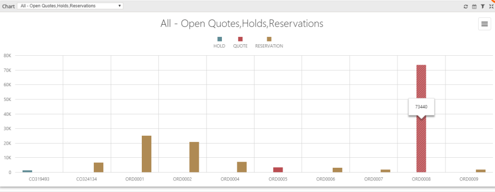Click the 'Chart' label in header
Image resolution: width=495 pixels, height=192 pixels.
8,6
